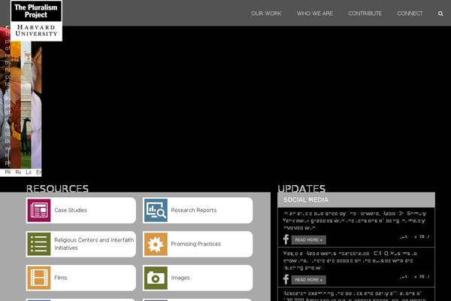Click the Pluralism Project Harvard logo
Viewport: 451px width, 301px height.
[36, 20]
